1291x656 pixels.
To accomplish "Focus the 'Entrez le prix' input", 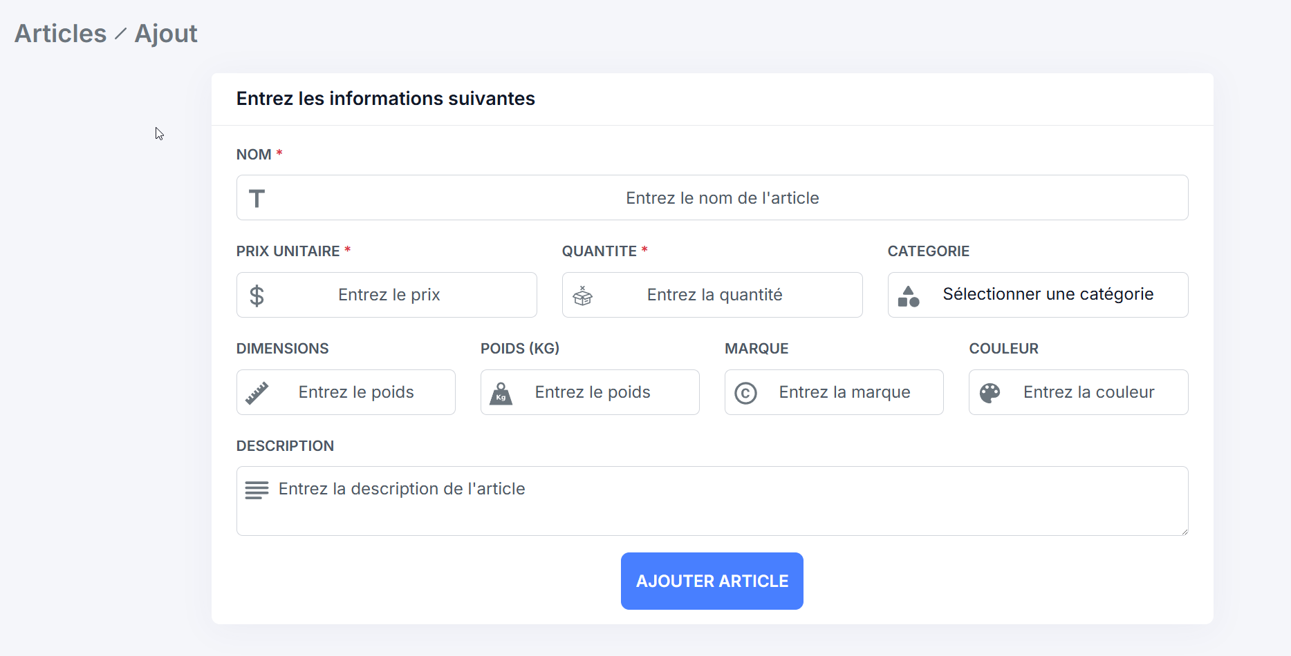I will [387, 295].
